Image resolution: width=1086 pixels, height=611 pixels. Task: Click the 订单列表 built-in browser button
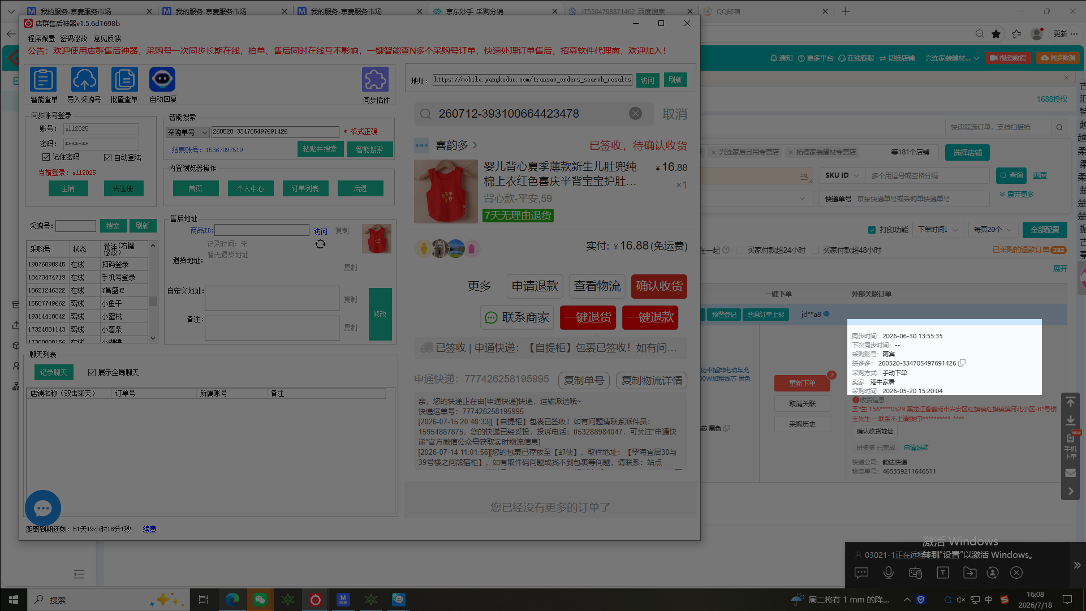click(305, 188)
